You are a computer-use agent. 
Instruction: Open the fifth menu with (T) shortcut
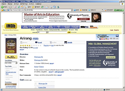click(31, 4)
